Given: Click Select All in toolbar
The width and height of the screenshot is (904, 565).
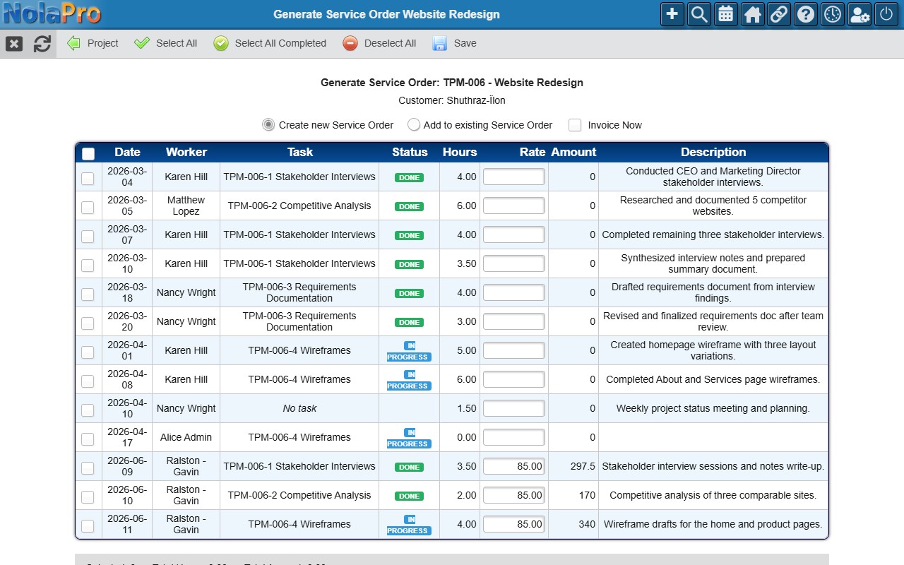Looking at the screenshot, I should [165, 43].
